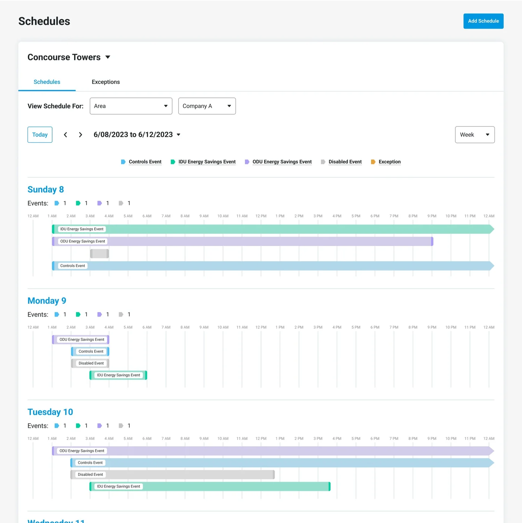Click the green IDU Energy Savings legend icon
The width and height of the screenshot is (522, 523).
[x=173, y=162]
